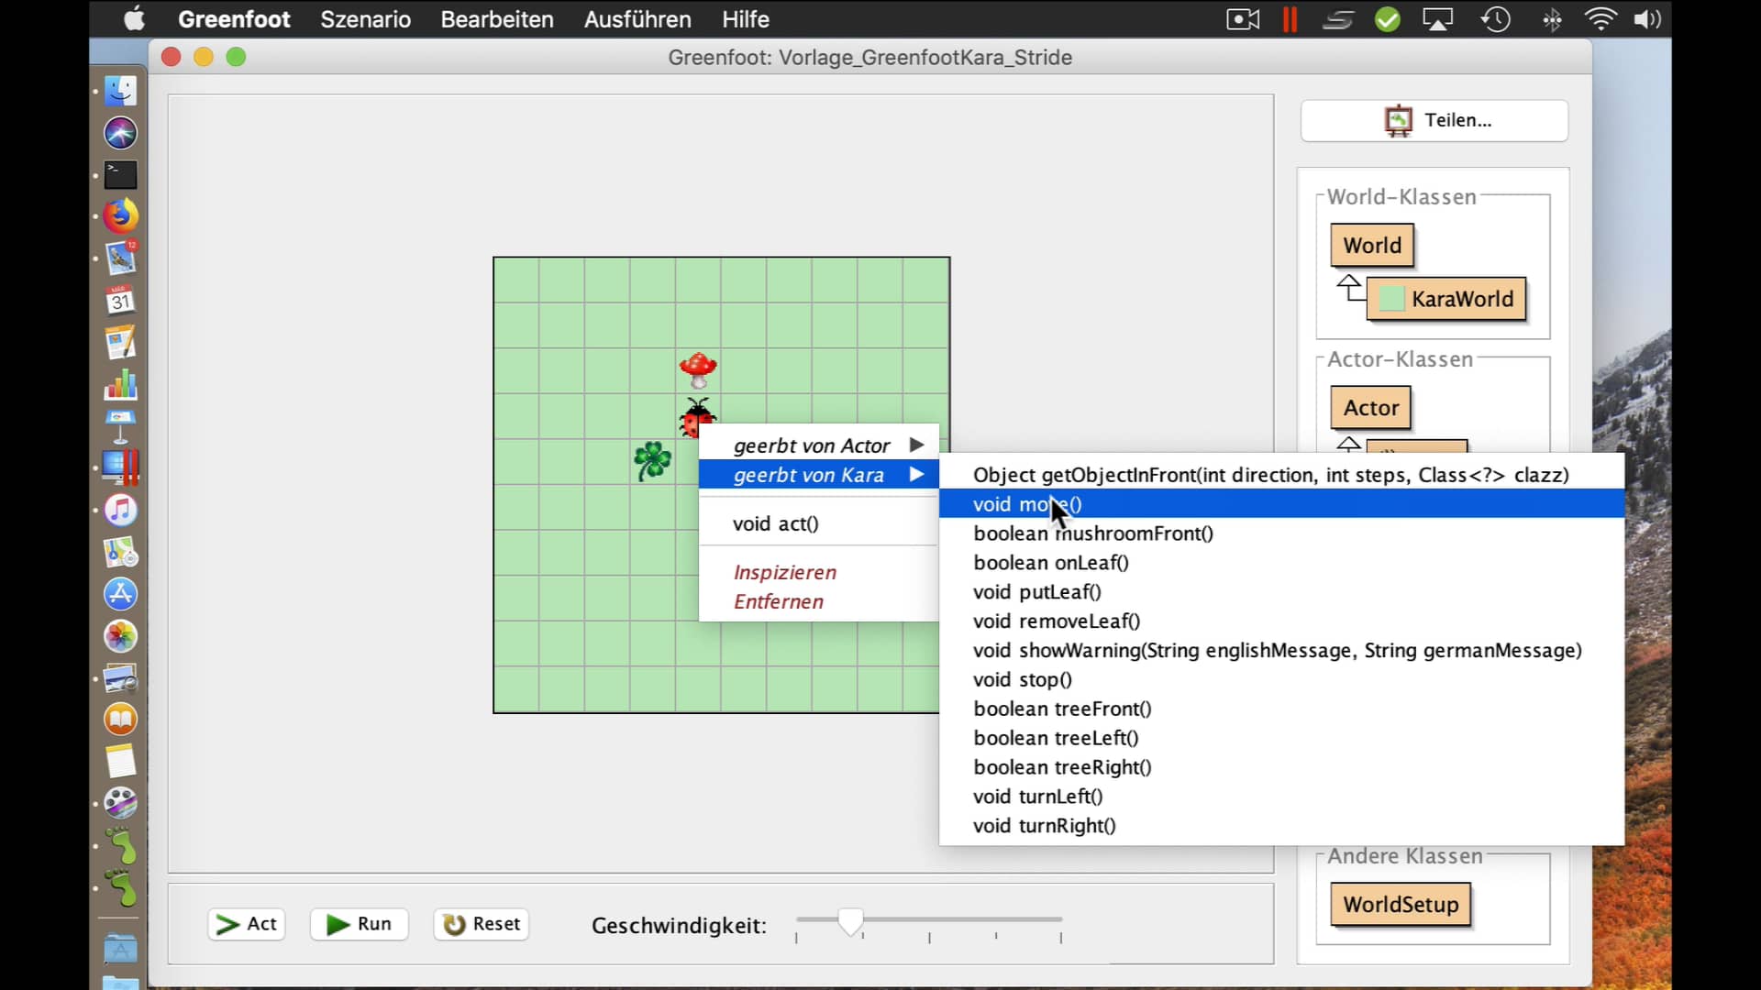Click void turnLeft() method entry

pos(1037,796)
